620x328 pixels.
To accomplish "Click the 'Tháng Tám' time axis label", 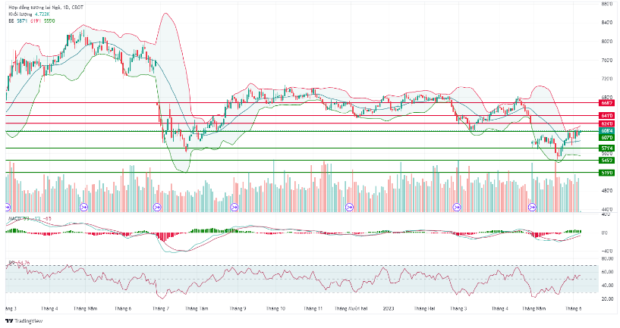I will point(196,309).
